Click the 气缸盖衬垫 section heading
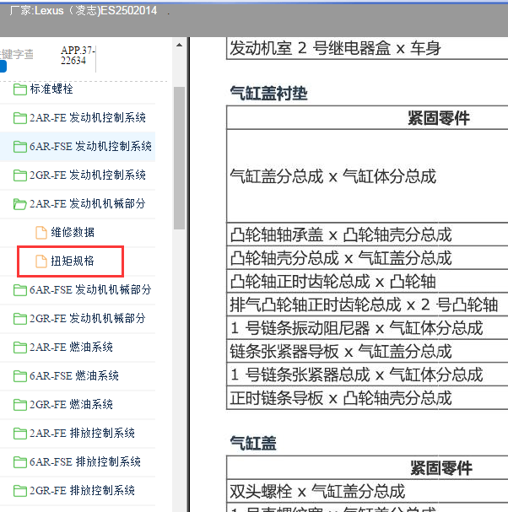Screen dimensions: 508x512 coord(268,94)
